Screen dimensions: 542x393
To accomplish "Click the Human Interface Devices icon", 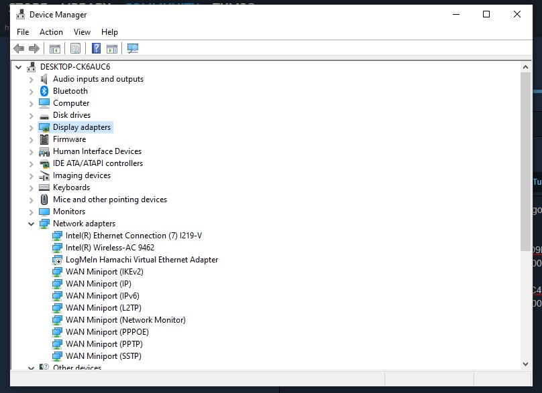I will pos(44,152).
